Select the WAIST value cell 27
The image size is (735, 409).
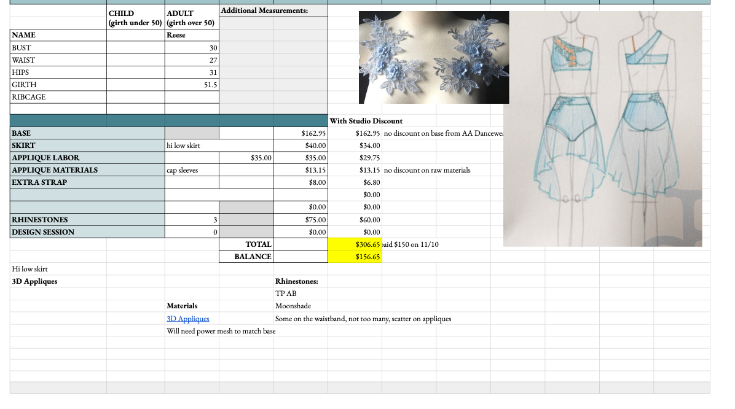[x=192, y=60]
